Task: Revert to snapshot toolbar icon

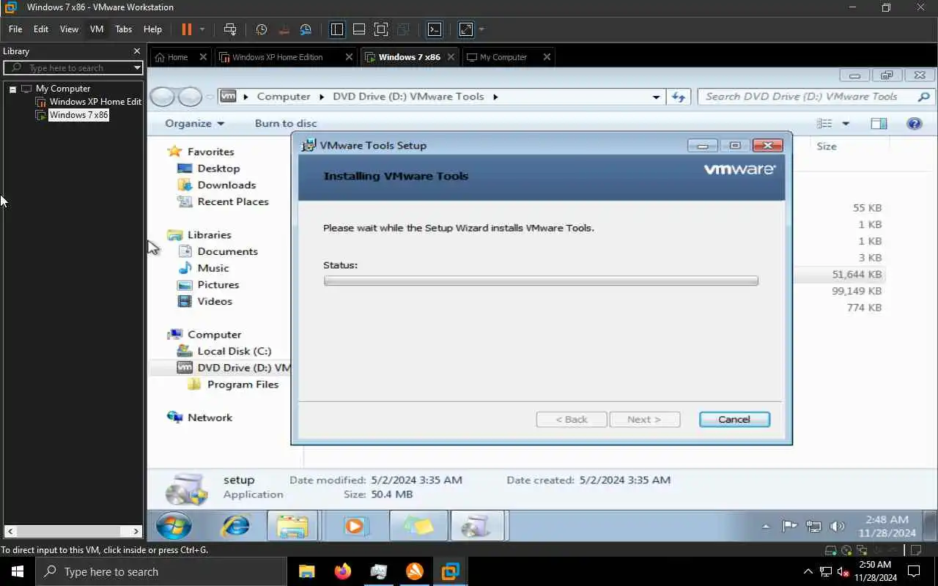Action: 284,29
